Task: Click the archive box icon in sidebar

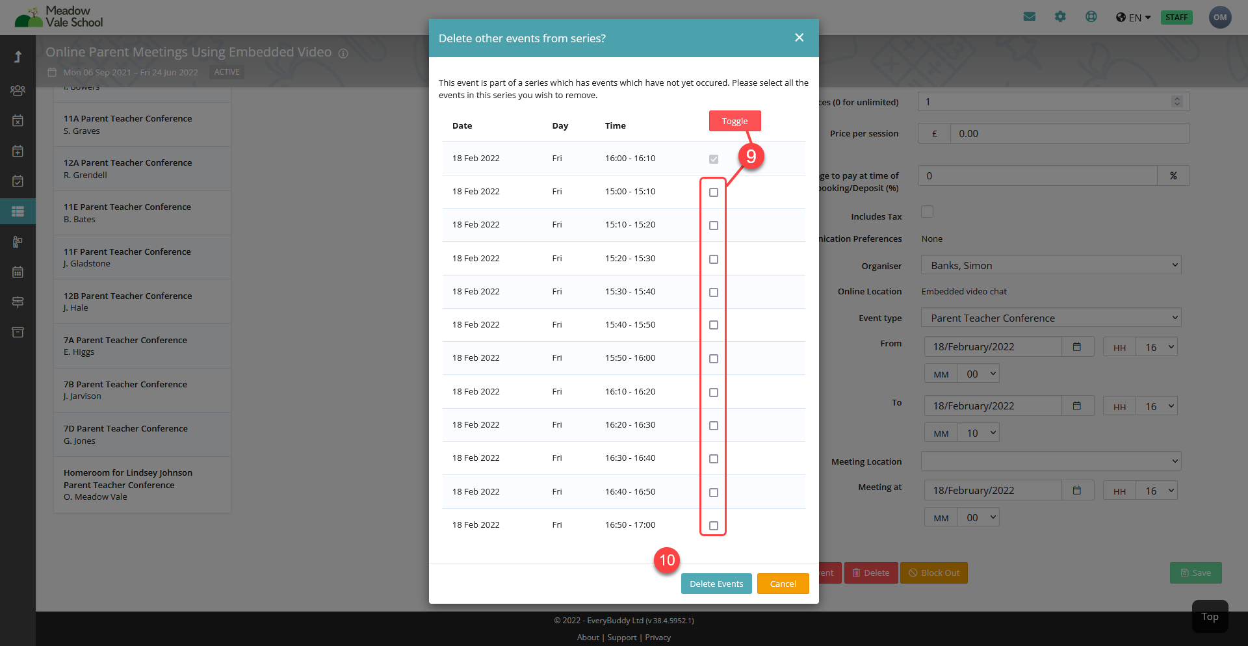Action: (18, 332)
